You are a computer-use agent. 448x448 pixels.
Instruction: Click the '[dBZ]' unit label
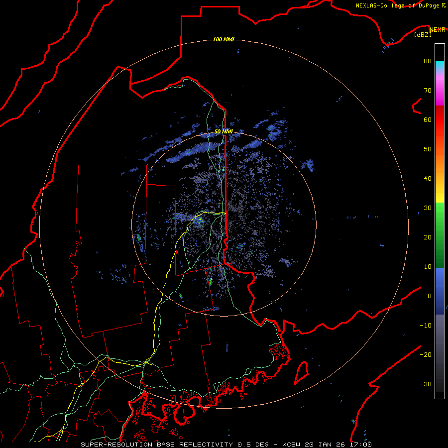pos(423,34)
